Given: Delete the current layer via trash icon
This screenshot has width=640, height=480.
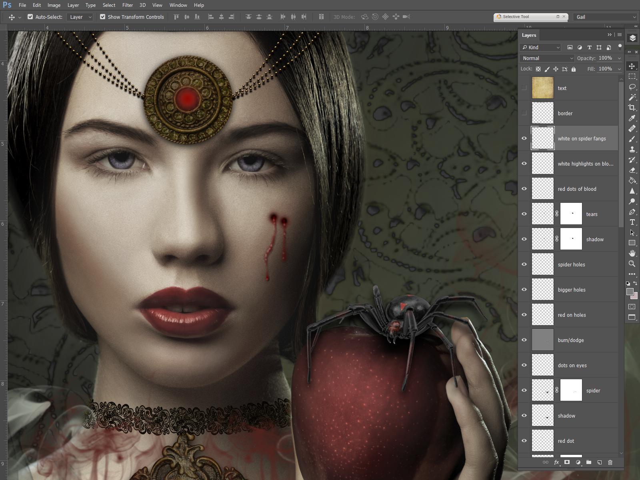Looking at the screenshot, I should click(610, 462).
